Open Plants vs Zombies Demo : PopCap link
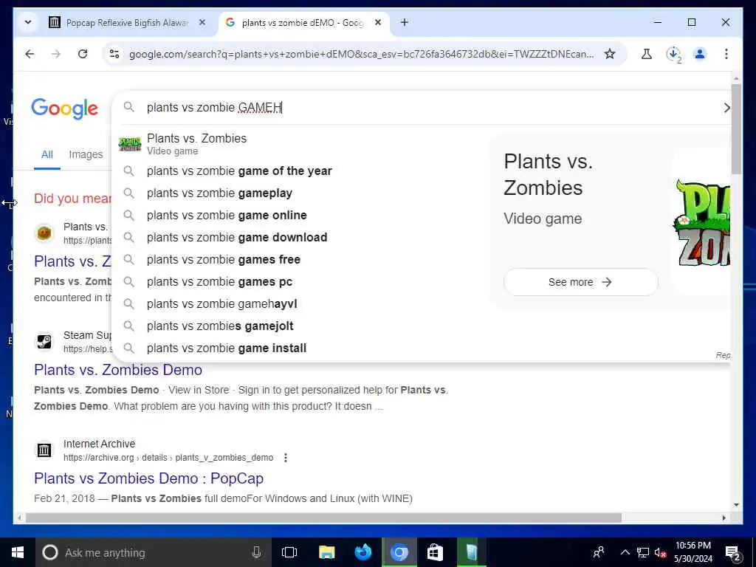This screenshot has width=756, height=567. click(148, 478)
